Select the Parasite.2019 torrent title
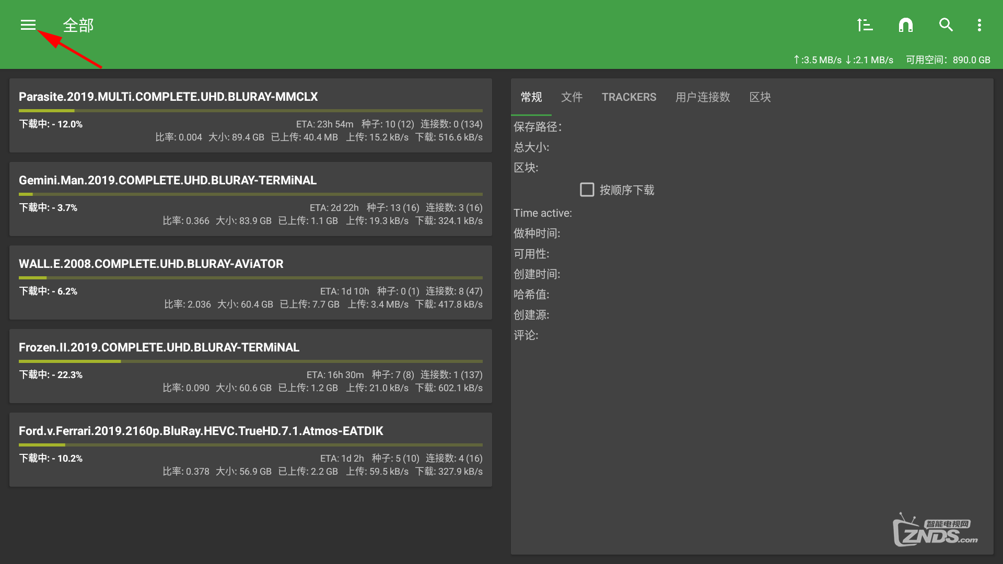 pyautogui.click(x=168, y=97)
